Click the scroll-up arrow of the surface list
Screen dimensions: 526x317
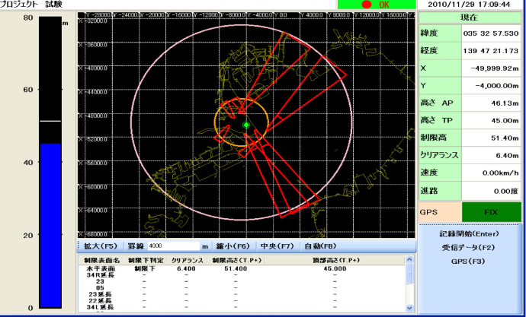(409, 259)
